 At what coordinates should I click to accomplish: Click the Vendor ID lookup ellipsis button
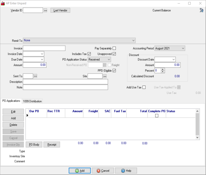(x=46, y=10)
